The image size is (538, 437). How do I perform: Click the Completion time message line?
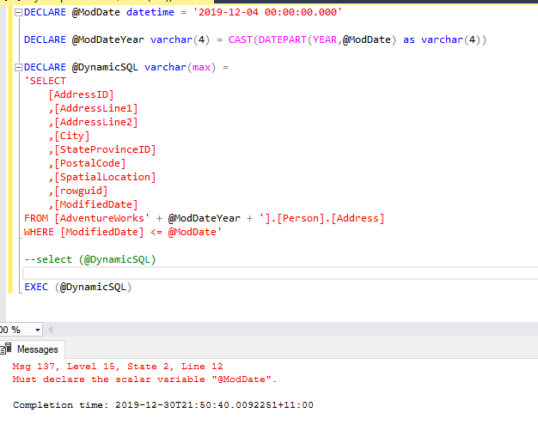click(163, 405)
